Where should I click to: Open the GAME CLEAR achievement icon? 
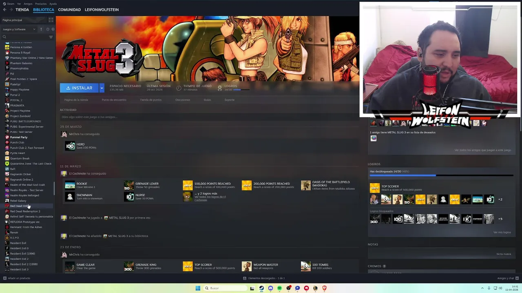(70, 267)
